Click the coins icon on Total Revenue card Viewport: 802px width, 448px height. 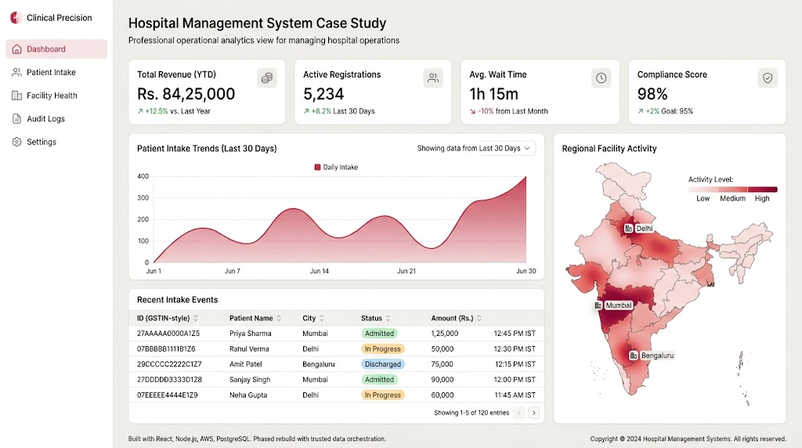(x=266, y=78)
